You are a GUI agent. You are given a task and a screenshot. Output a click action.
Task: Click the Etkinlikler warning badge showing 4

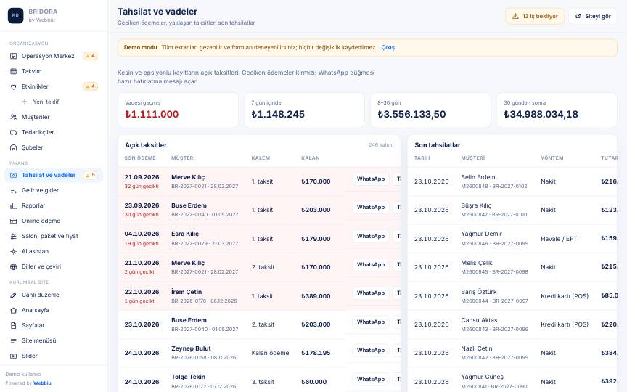pos(91,86)
